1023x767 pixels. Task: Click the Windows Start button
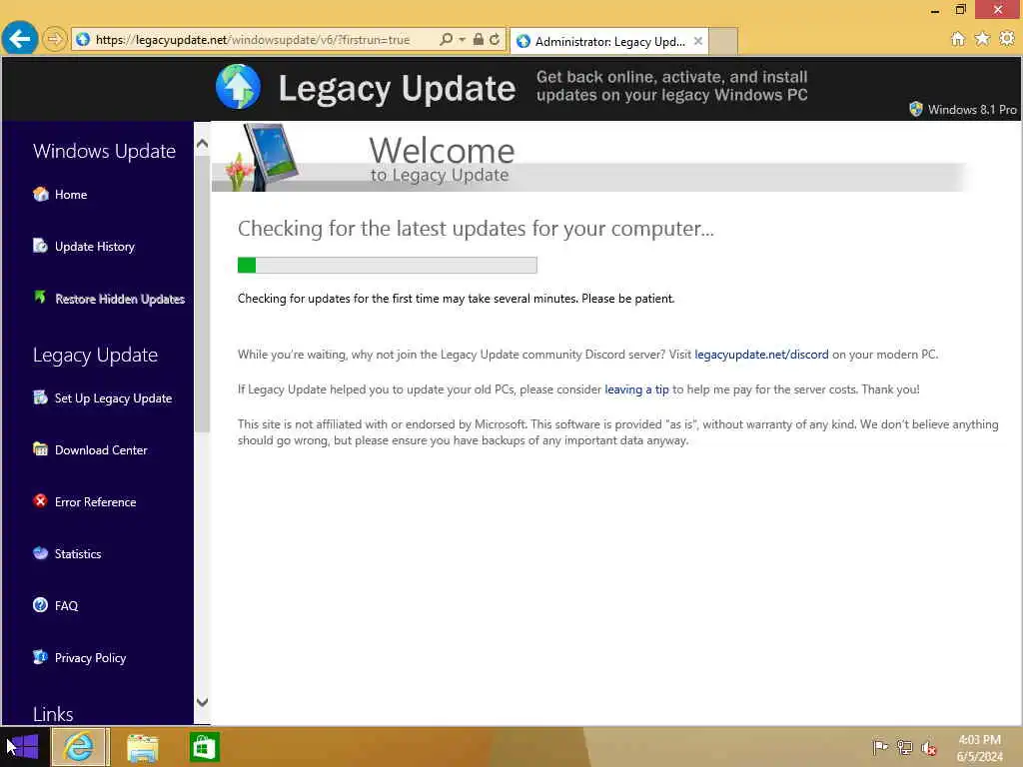[x=24, y=747]
